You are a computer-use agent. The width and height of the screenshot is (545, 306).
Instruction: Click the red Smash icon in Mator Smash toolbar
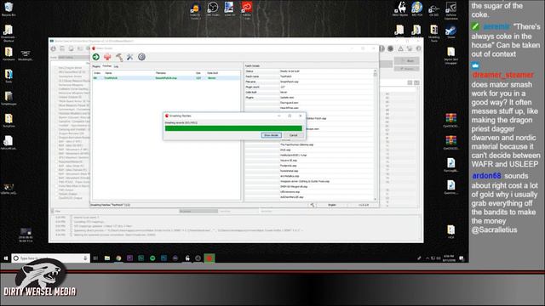107,57
